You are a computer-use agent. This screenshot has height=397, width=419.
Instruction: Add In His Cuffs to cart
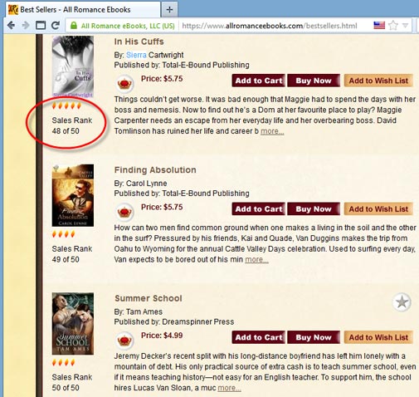(258, 81)
